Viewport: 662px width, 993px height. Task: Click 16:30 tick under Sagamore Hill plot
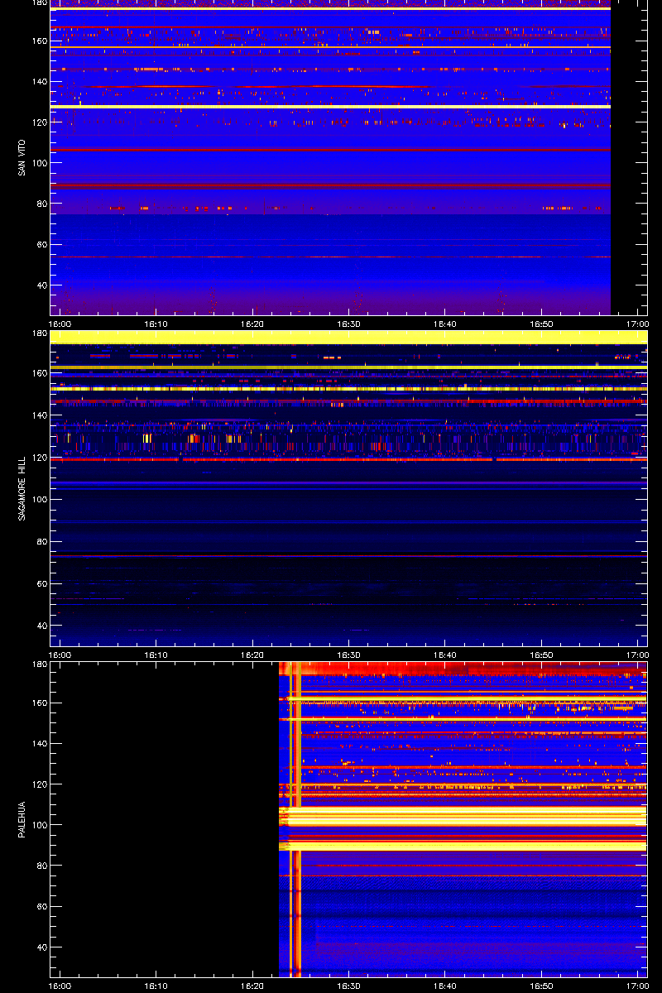click(x=348, y=655)
